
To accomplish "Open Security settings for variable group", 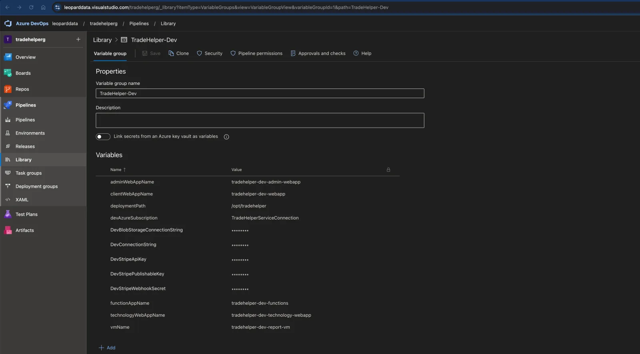I will point(210,53).
